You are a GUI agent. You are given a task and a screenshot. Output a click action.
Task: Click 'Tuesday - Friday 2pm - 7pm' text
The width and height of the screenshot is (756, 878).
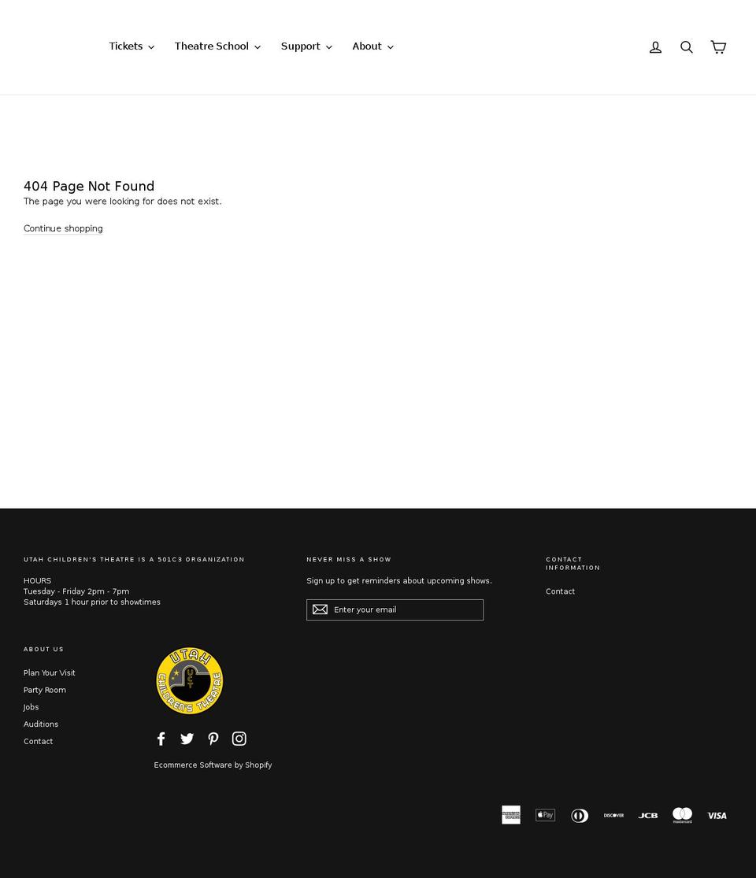(x=76, y=591)
